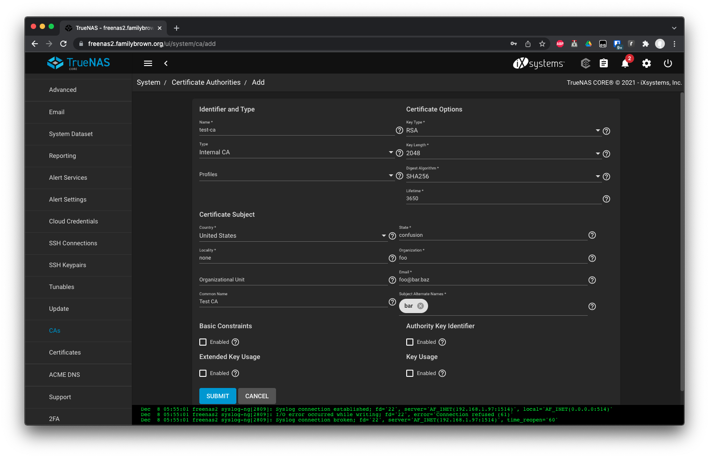Open the settings gear in the header

[x=647, y=63]
